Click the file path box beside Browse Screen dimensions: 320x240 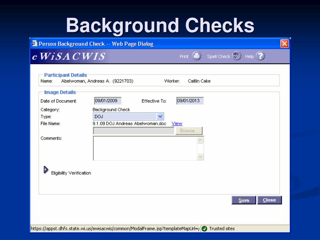(x=133, y=131)
